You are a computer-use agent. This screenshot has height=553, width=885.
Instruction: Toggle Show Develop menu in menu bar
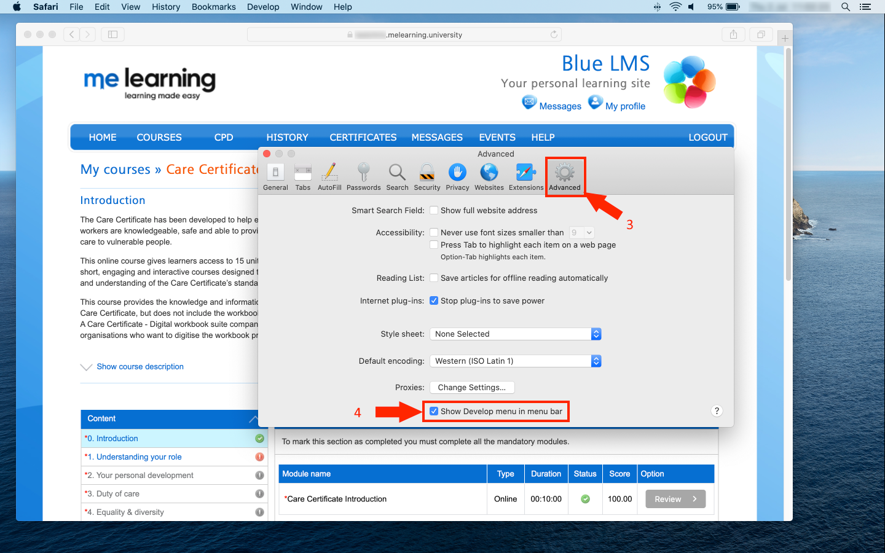click(x=434, y=411)
